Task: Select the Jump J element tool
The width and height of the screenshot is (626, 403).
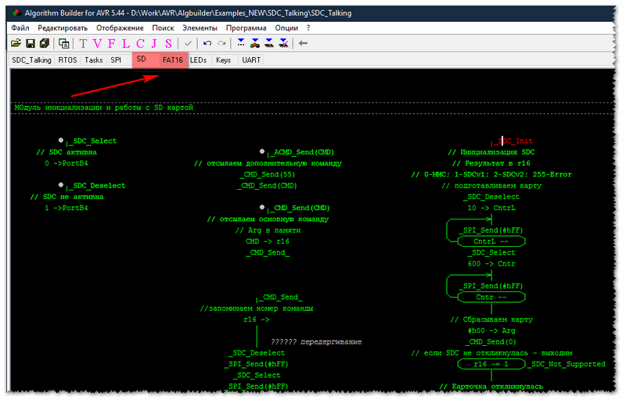Action: [154, 43]
